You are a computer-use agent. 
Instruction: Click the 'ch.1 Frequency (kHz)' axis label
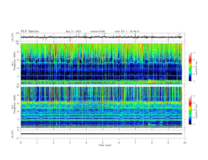tap(13, 61)
